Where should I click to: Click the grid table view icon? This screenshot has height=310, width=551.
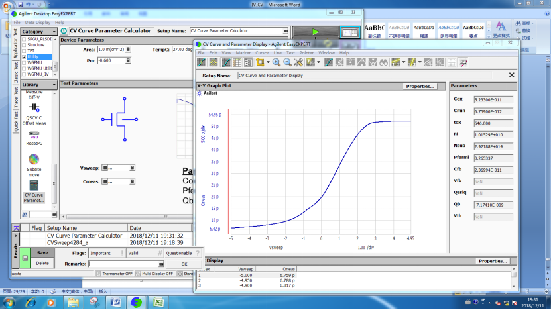coord(237,62)
